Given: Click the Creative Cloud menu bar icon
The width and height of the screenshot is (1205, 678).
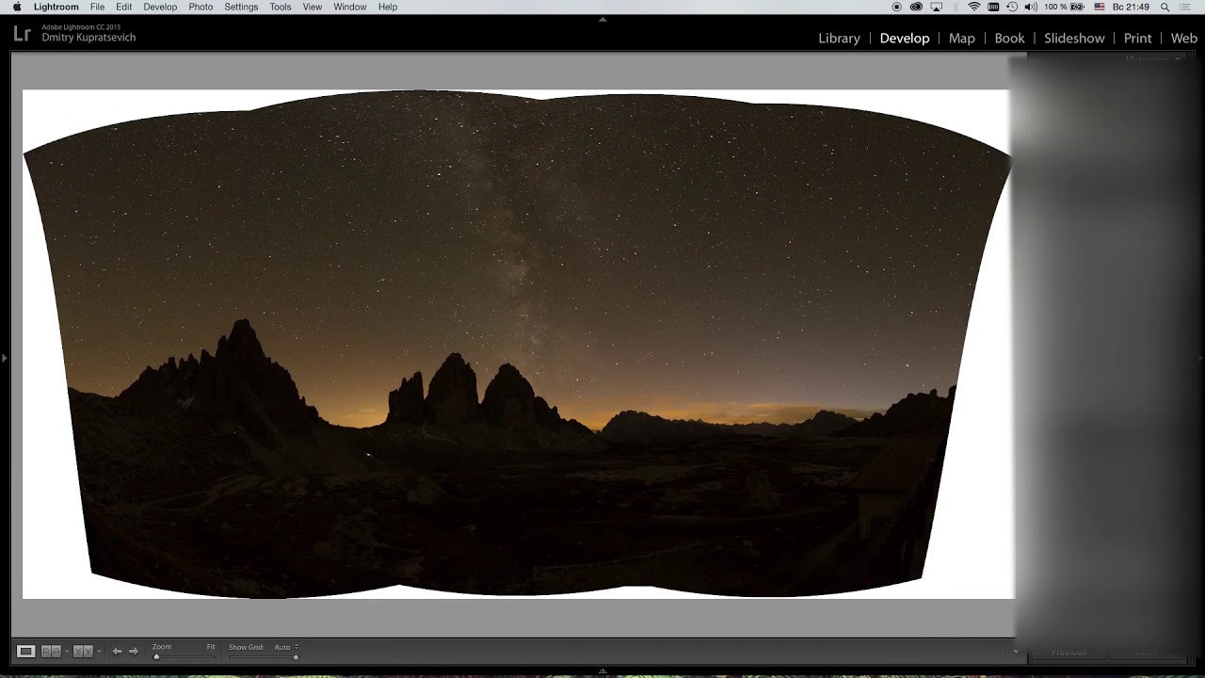Looking at the screenshot, I should coord(917,7).
